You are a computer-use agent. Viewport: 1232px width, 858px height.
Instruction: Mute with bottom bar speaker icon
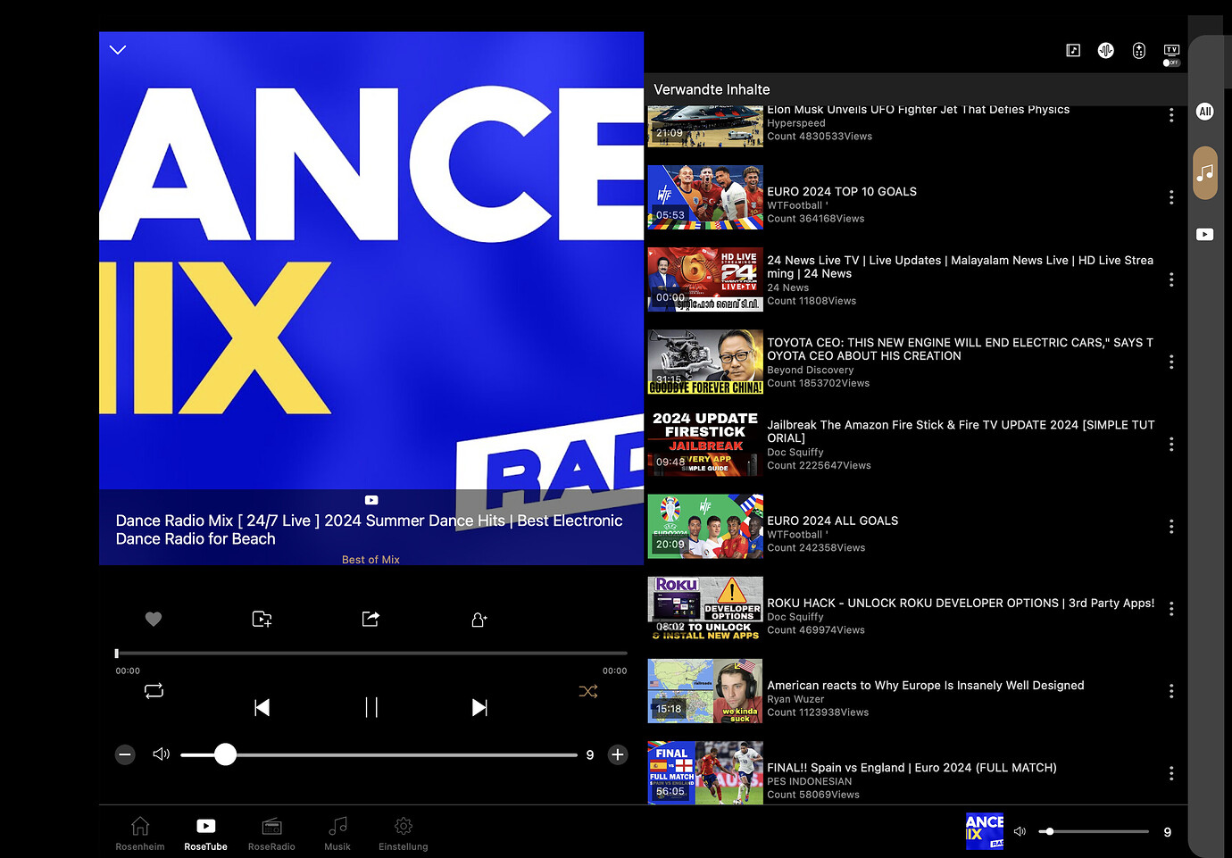point(1020,831)
